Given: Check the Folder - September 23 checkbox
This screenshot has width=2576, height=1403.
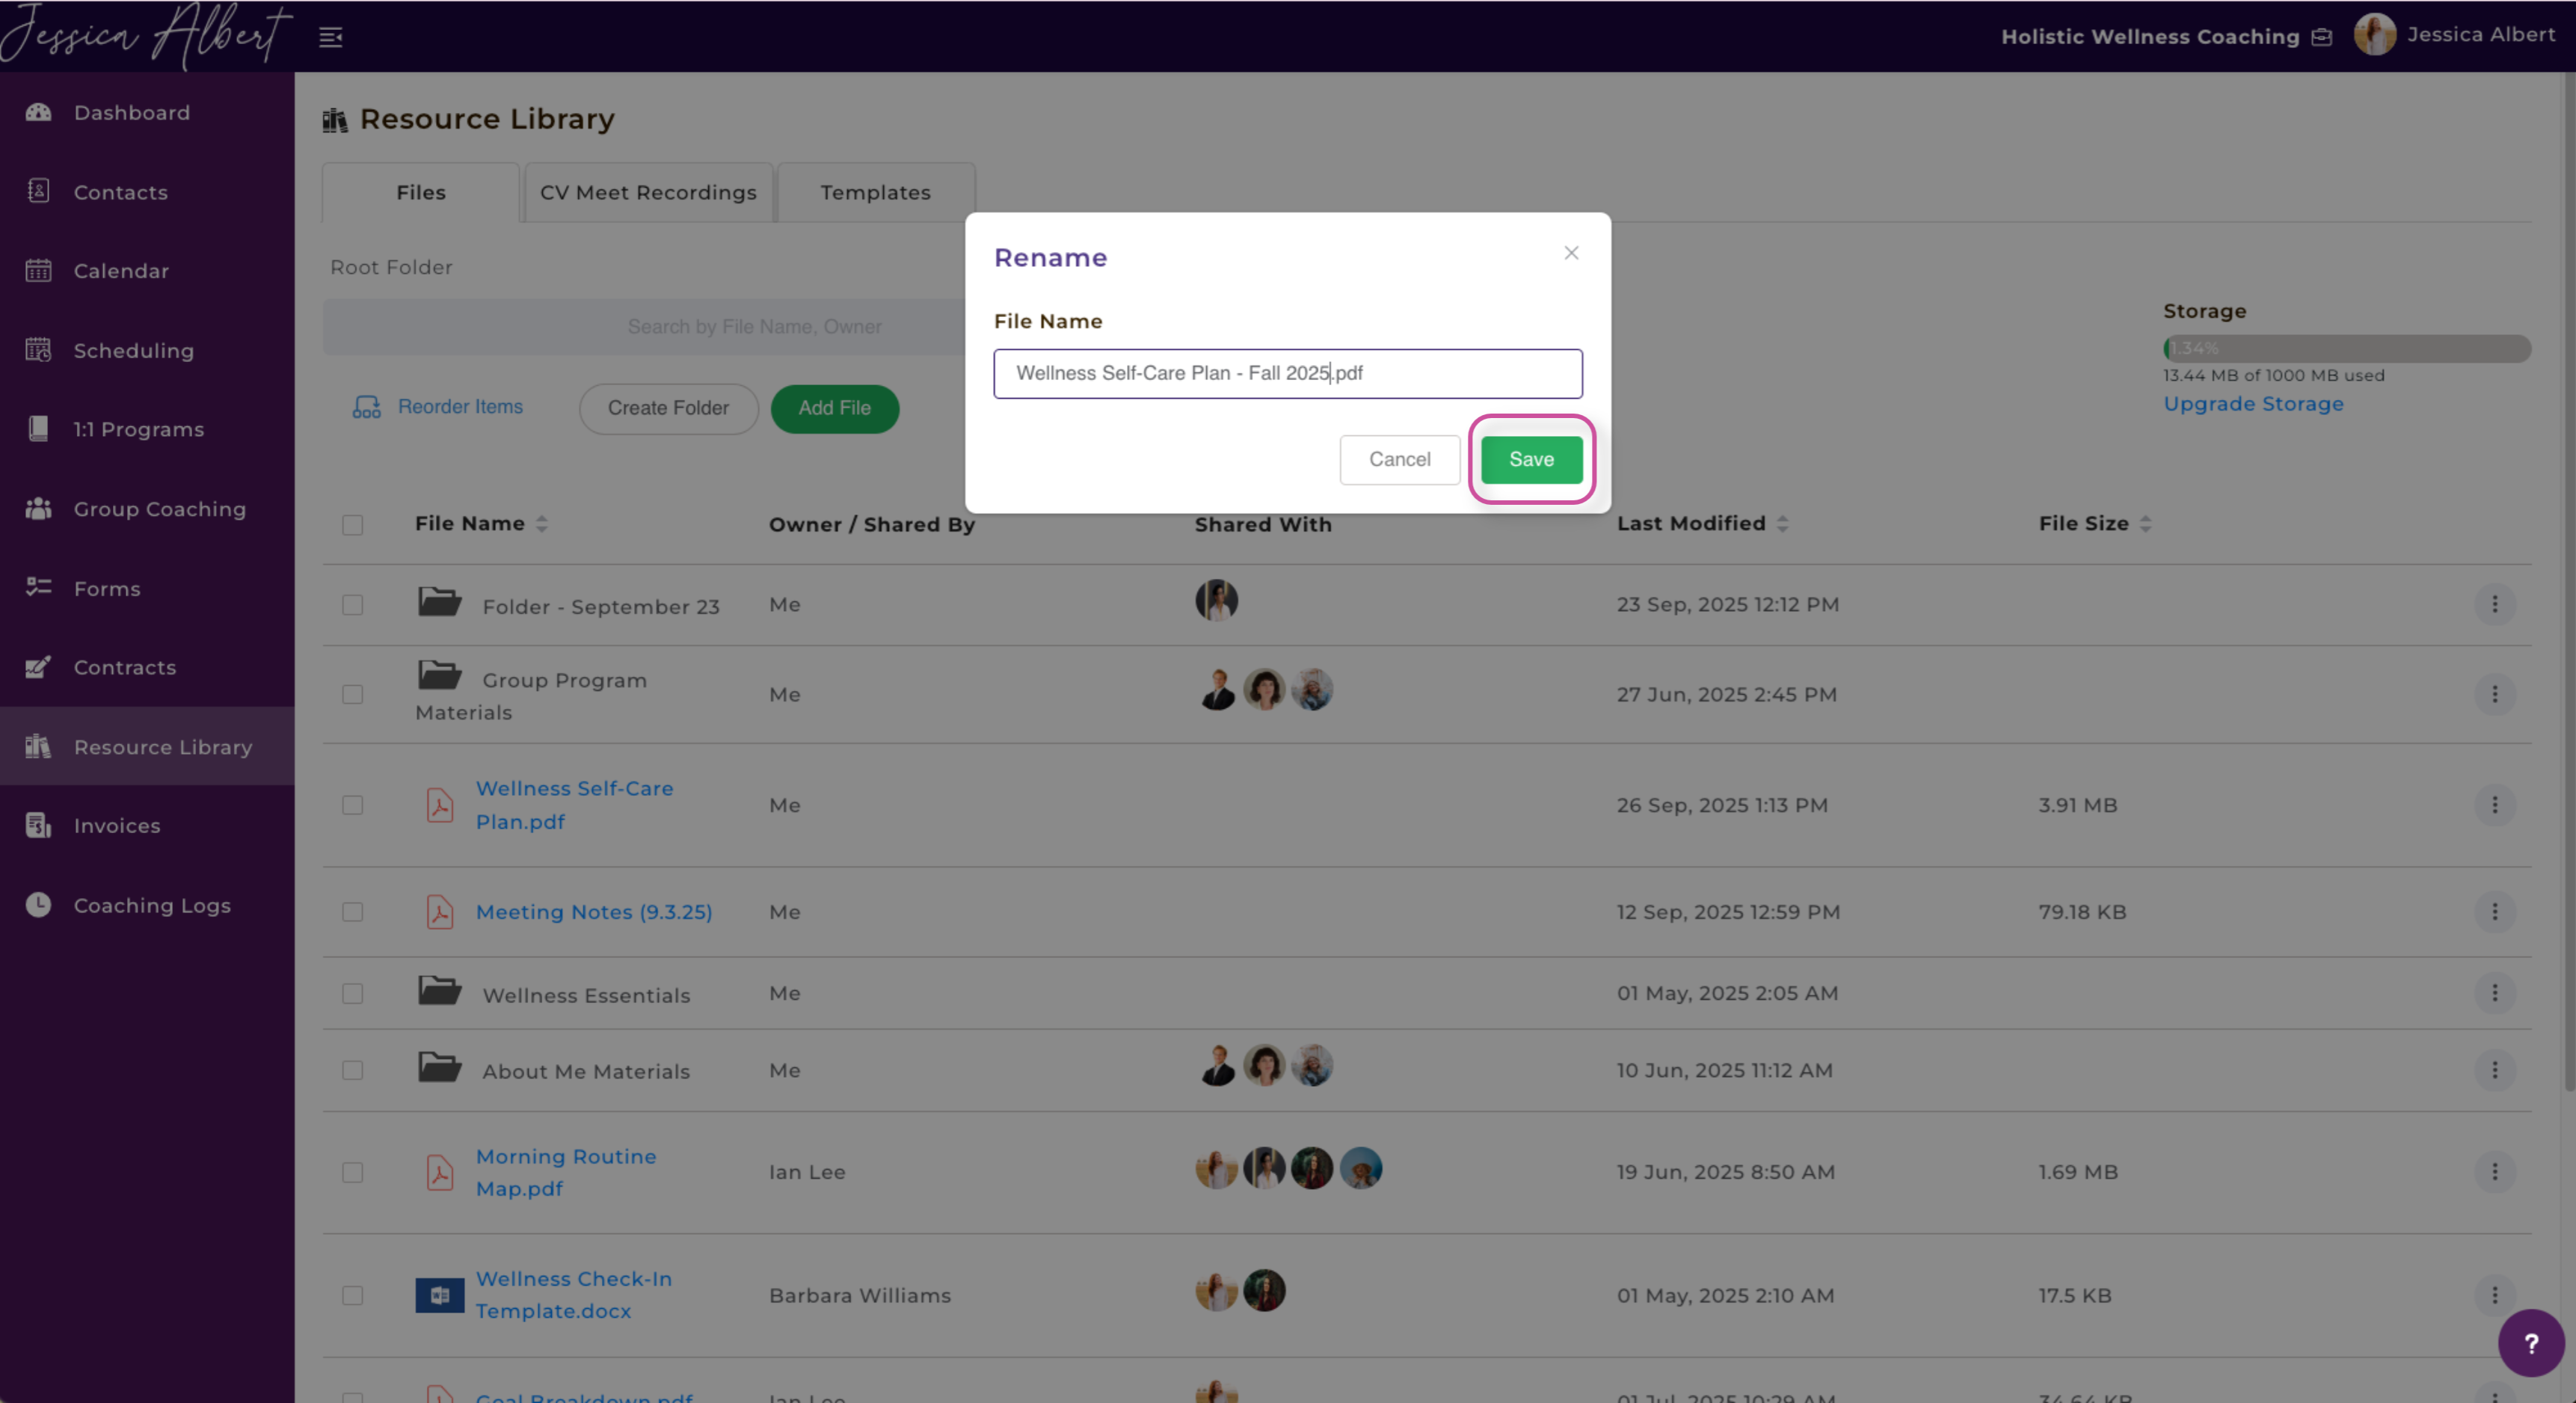Looking at the screenshot, I should [x=352, y=605].
